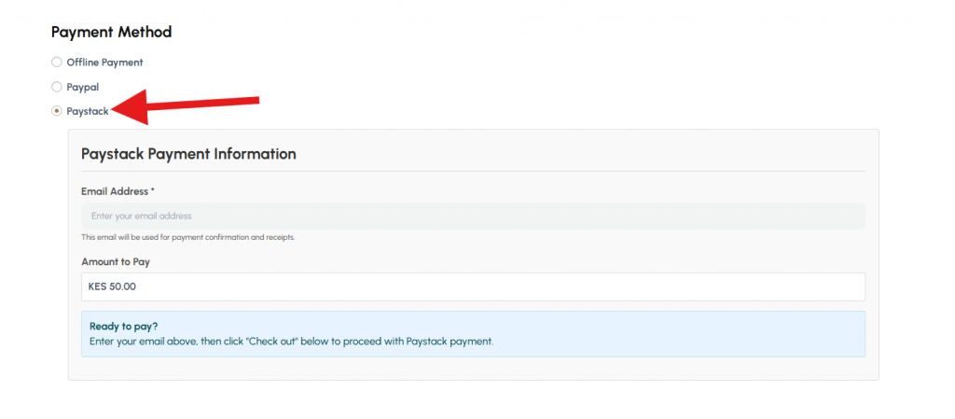Click the divider under Paystack Payment Information
Screen dimensions: 955x419
pyautogui.click(x=473, y=171)
